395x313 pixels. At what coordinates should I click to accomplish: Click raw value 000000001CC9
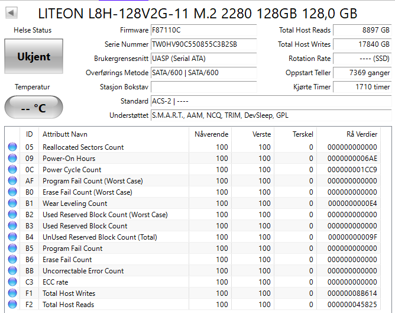[352, 170]
